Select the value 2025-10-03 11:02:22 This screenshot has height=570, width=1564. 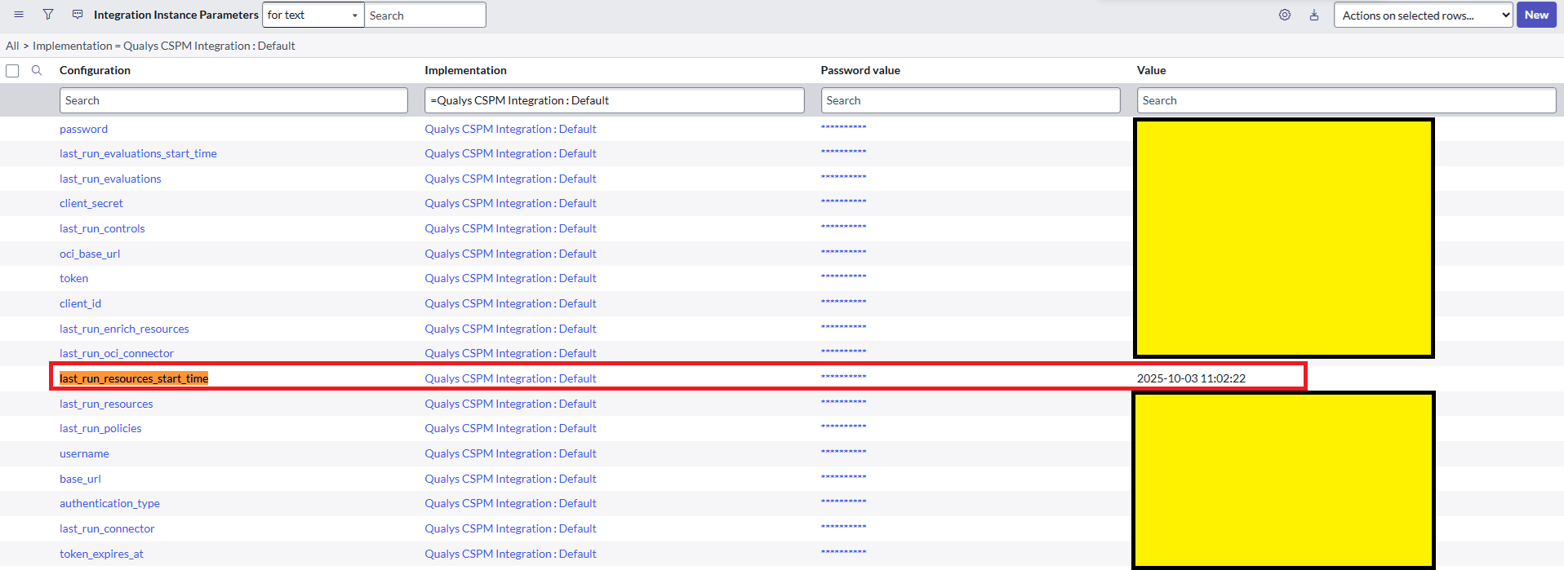pos(1191,378)
